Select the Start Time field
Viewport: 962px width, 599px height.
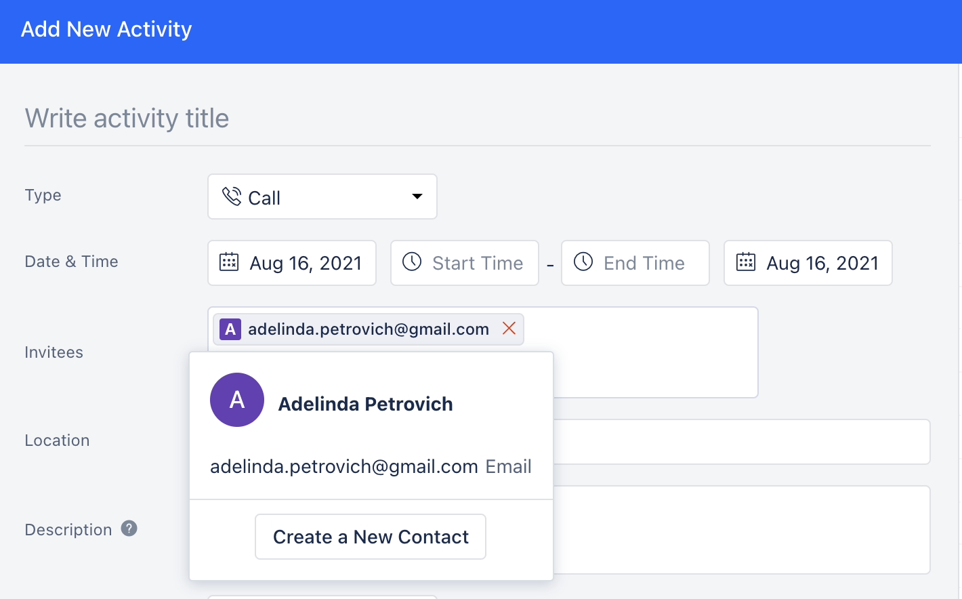click(x=465, y=263)
